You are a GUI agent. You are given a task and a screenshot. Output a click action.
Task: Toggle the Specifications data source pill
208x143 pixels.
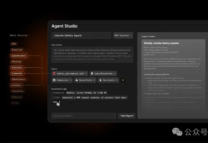coord(19,56)
